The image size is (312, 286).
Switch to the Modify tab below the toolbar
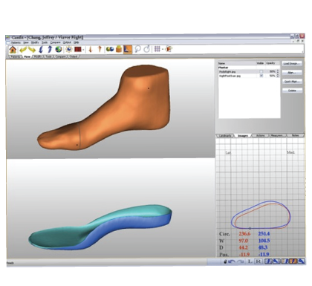pos(38,56)
